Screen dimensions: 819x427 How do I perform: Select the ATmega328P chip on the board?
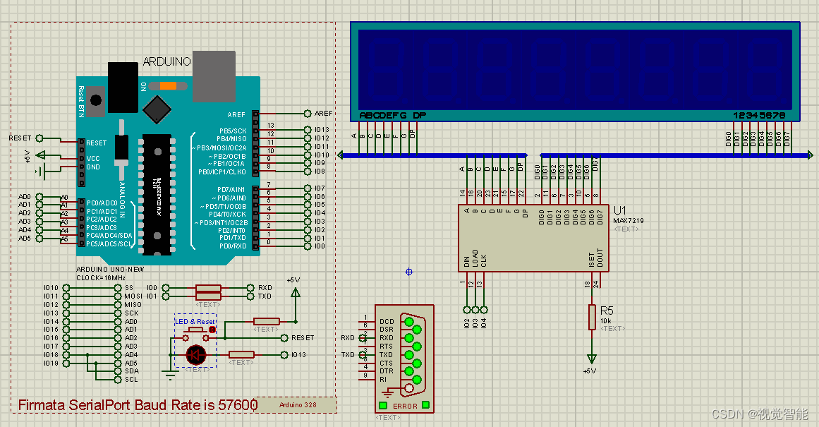157,194
